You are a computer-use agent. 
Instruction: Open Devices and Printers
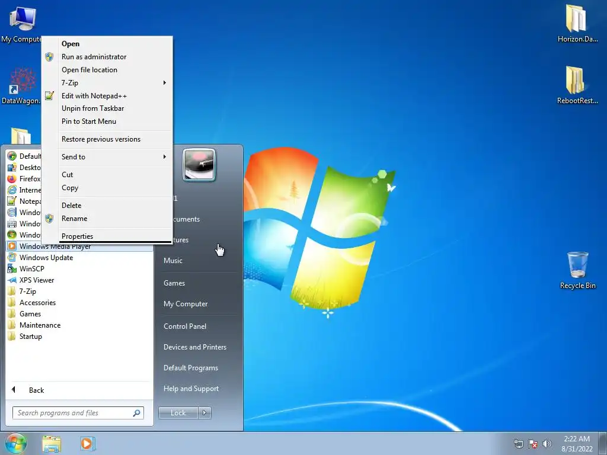[195, 347]
